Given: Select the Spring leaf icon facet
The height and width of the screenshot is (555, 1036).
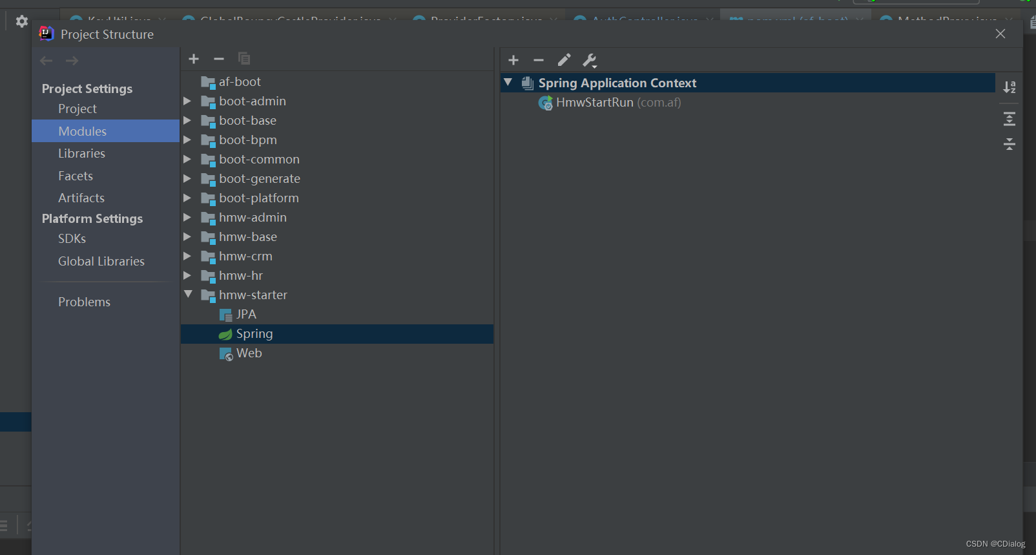Looking at the screenshot, I should [x=225, y=335].
